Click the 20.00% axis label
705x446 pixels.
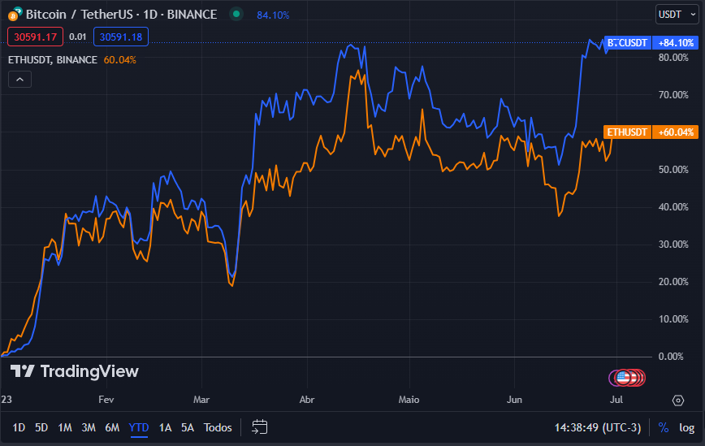673,282
